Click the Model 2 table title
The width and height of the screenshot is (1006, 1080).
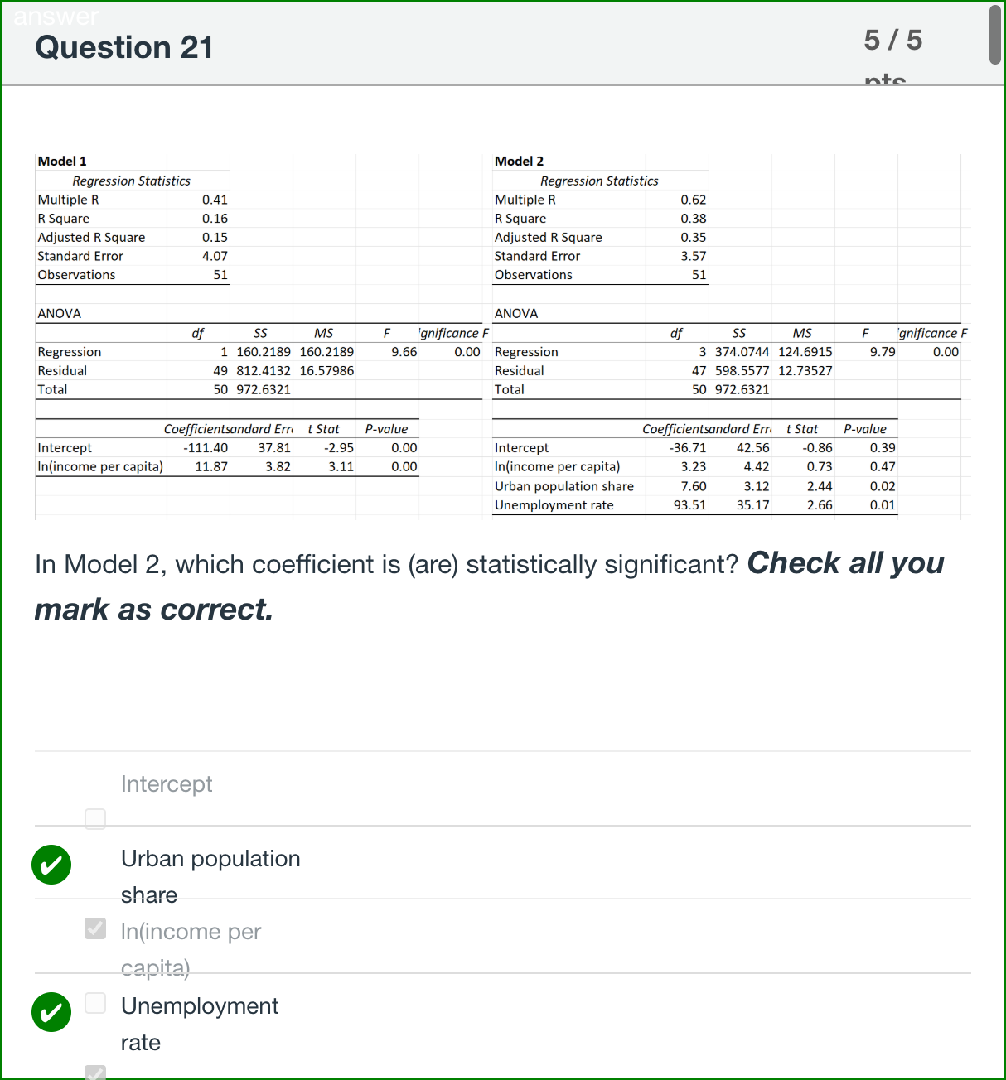click(519, 161)
